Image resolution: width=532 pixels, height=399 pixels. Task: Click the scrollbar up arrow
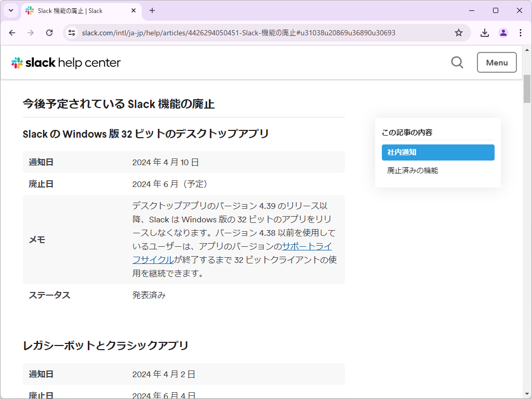[x=527, y=50]
